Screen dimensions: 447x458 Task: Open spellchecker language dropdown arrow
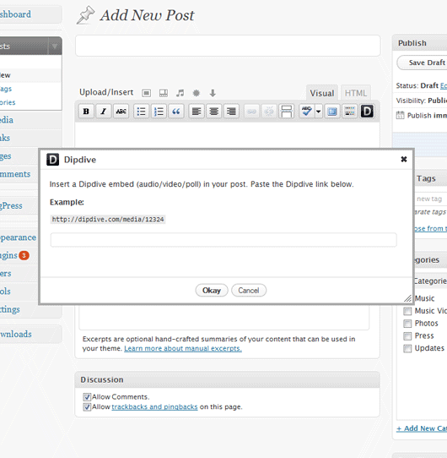(x=319, y=112)
